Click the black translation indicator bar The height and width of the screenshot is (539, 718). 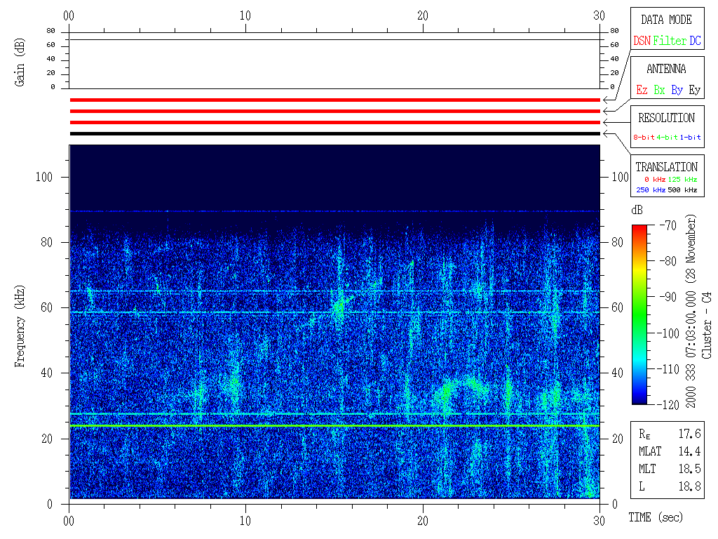point(334,133)
